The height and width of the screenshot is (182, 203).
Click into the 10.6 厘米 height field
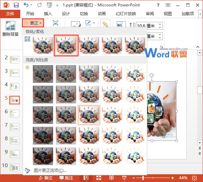click(147, 26)
